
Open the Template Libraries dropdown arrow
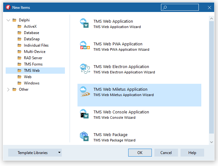click(x=59, y=152)
